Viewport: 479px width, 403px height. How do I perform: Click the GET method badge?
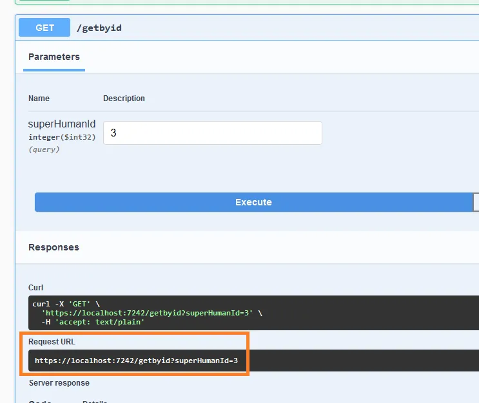pos(44,28)
